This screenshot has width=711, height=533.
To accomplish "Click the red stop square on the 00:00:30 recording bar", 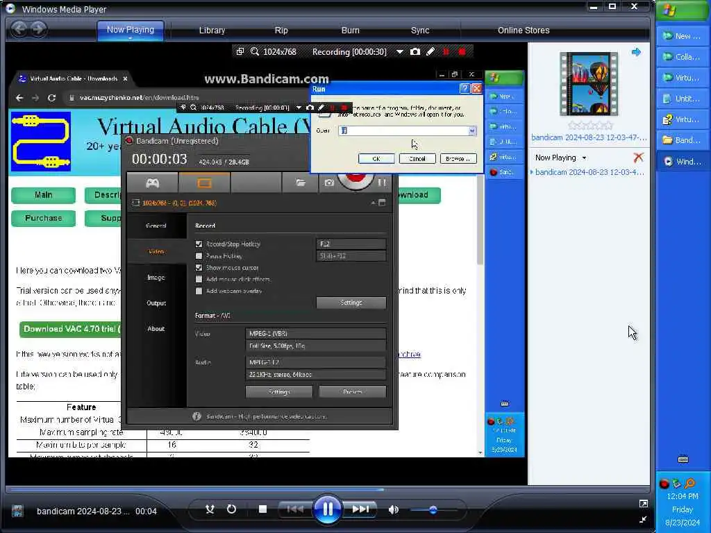I will (x=462, y=51).
